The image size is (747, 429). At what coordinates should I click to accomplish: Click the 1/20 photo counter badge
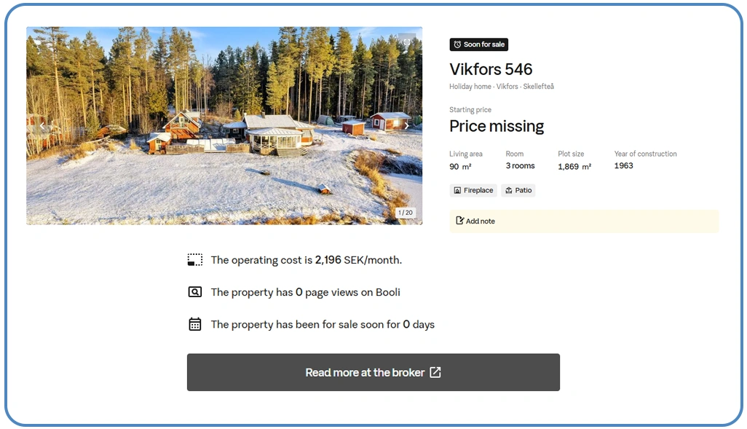(406, 213)
